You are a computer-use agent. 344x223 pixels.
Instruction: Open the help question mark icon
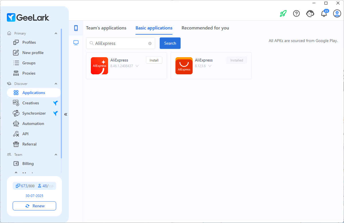click(x=296, y=13)
